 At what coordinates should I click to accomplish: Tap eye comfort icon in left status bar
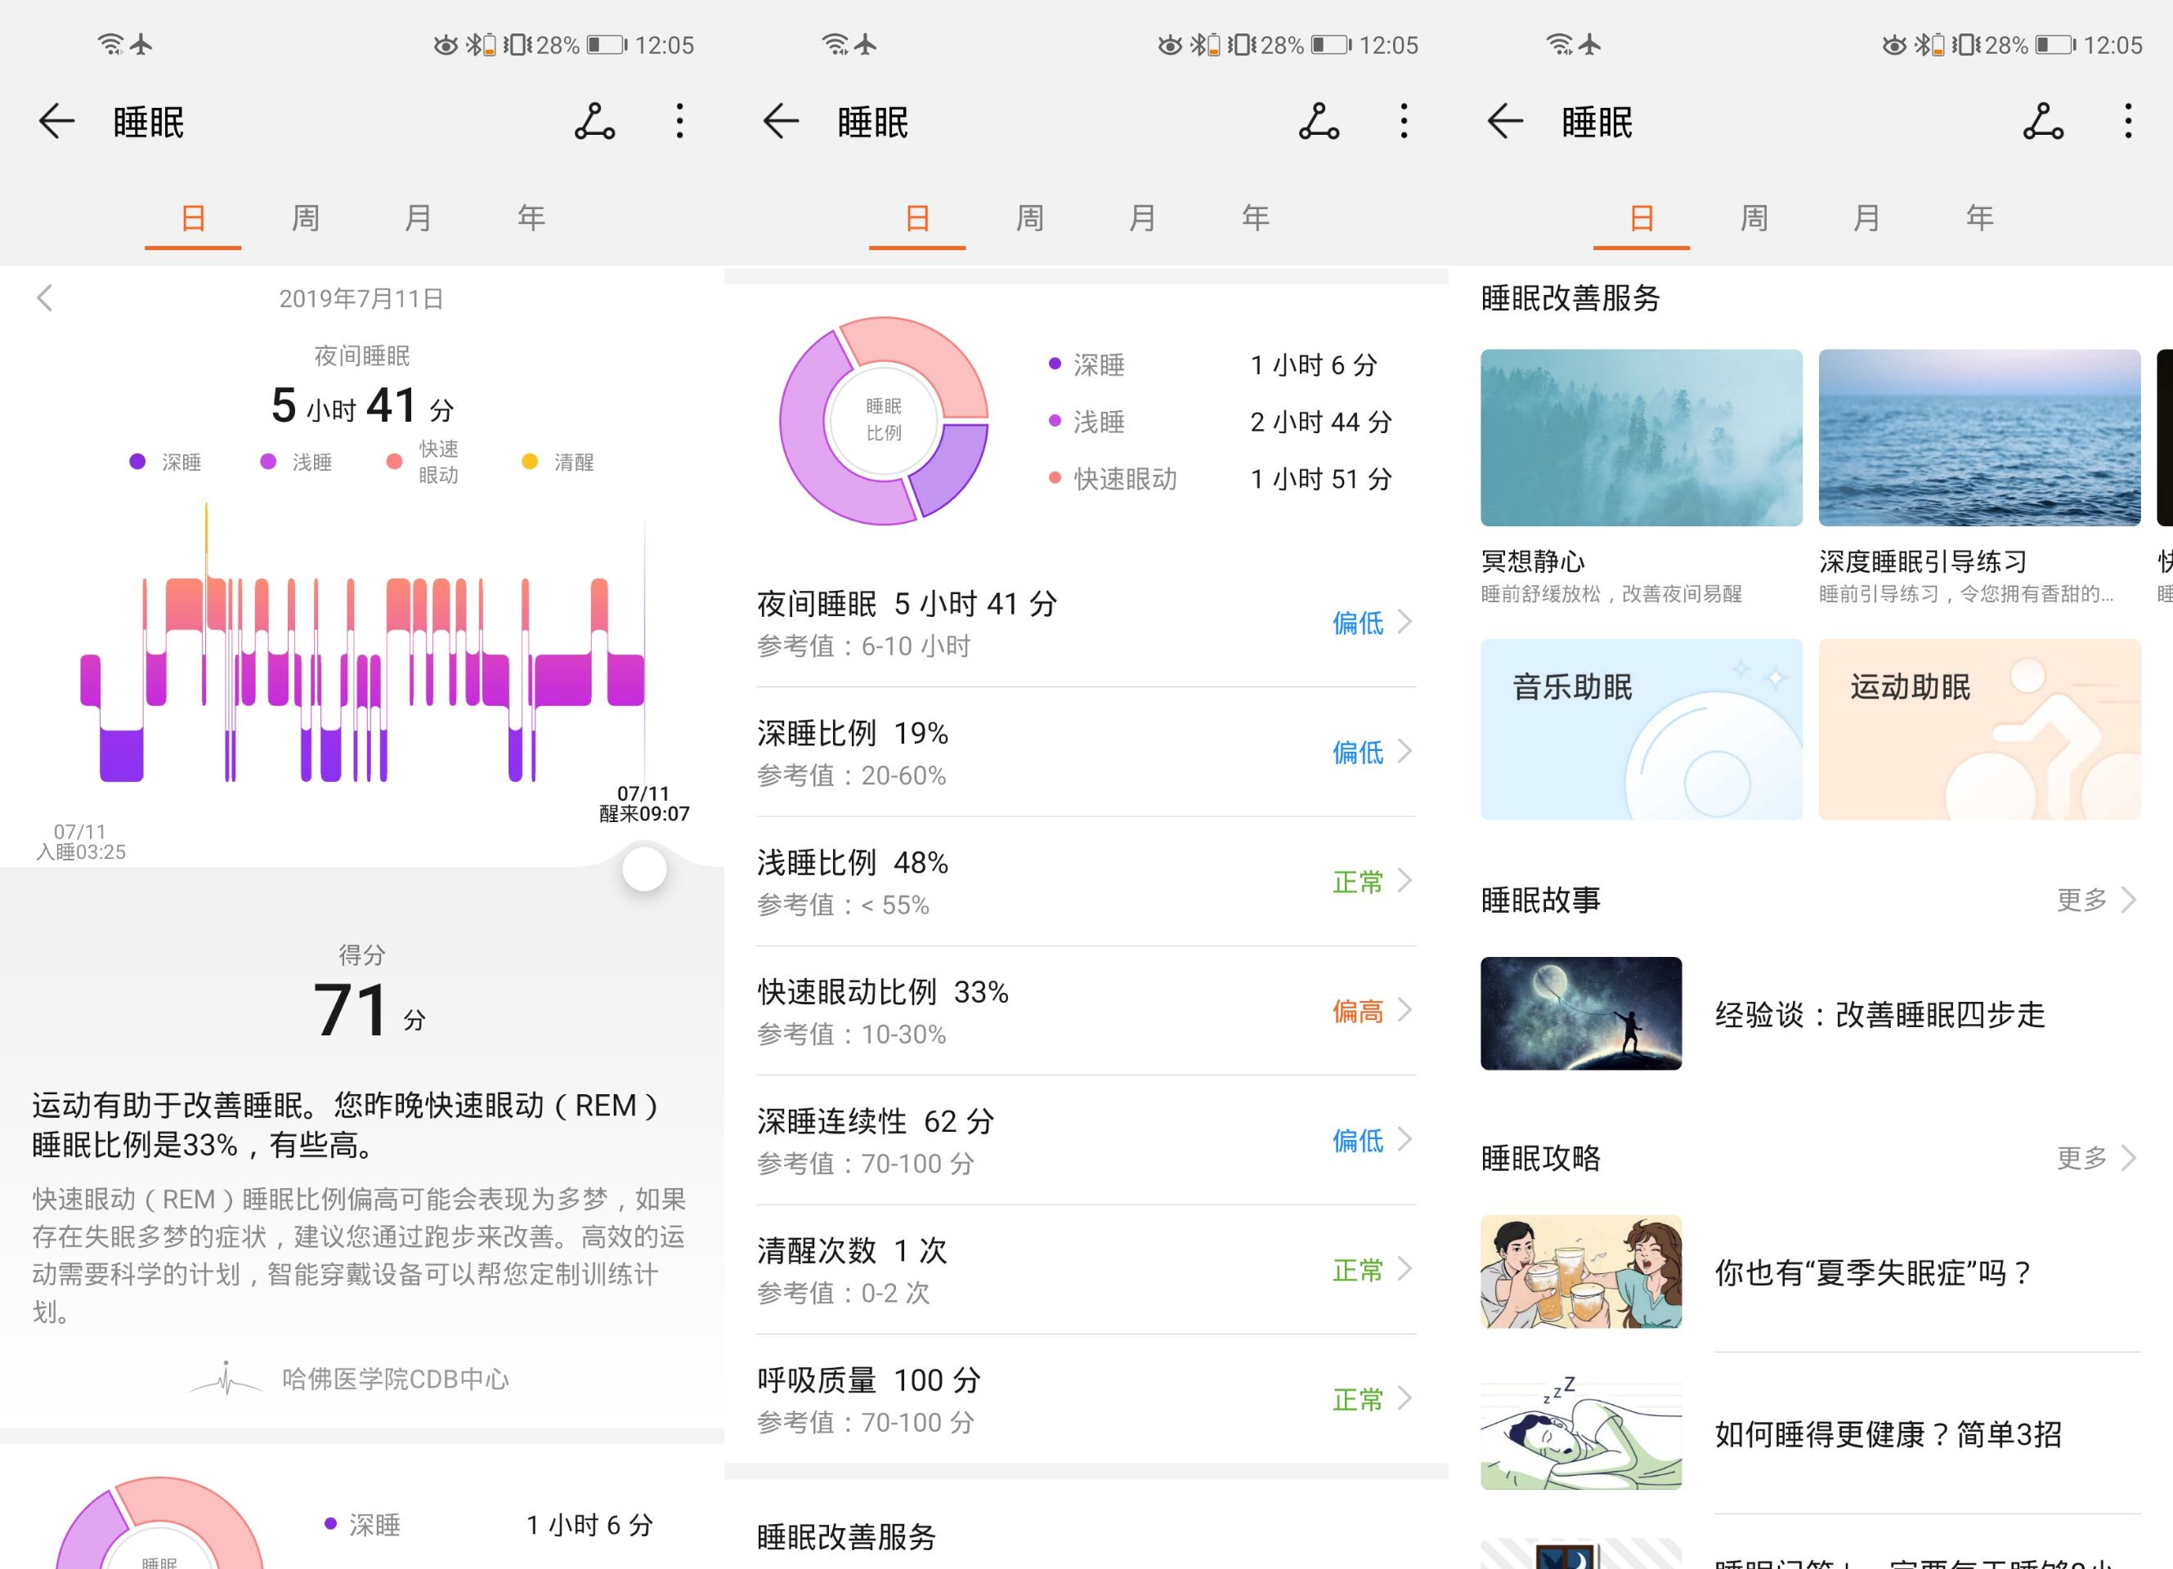446,45
